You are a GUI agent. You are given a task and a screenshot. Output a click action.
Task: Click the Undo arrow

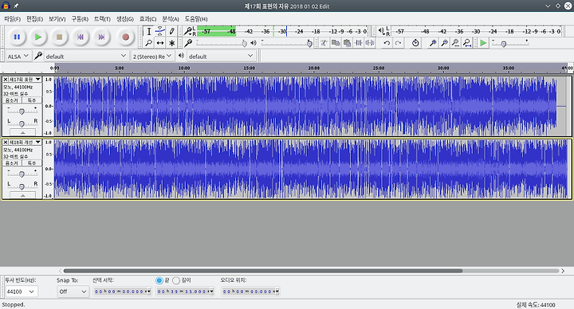point(387,43)
